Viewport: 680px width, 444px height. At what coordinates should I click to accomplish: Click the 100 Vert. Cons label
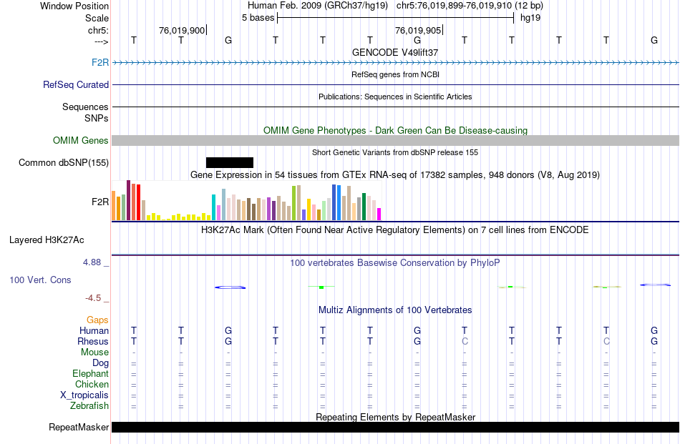click(x=40, y=280)
